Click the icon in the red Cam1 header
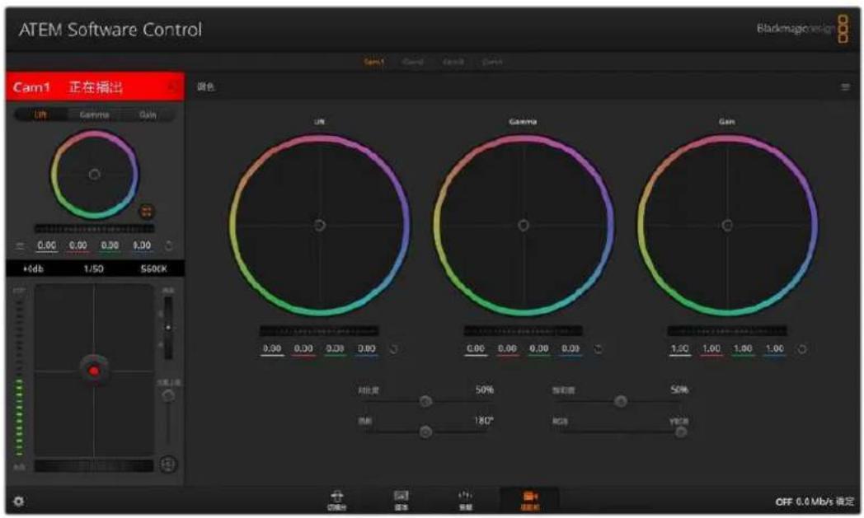Viewport: 864px width, 518px height. [x=172, y=87]
